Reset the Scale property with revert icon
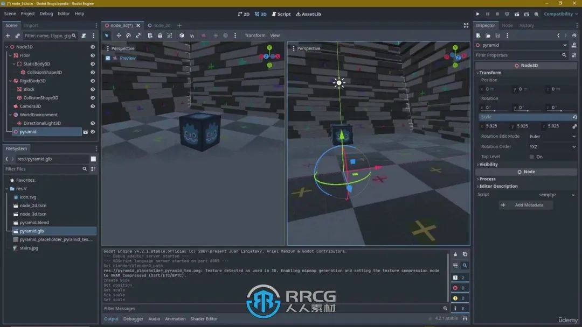 click(x=574, y=117)
